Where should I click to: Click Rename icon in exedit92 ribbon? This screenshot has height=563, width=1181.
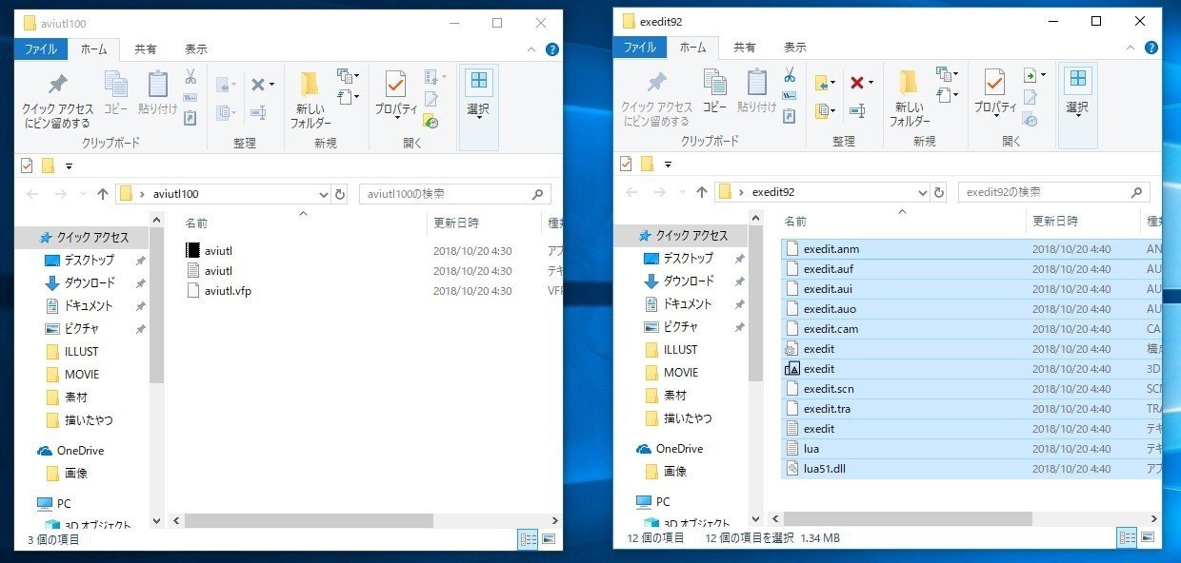coord(857,110)
